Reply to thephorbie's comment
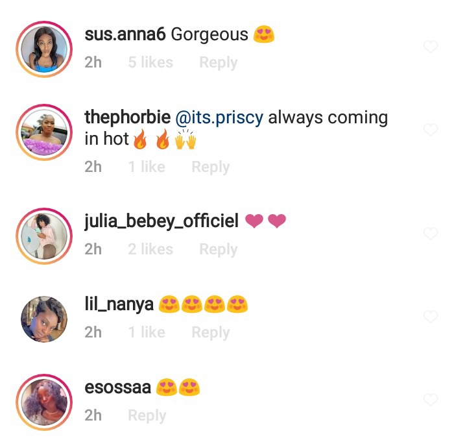Viewport: 467px width, 440px height. point(211,167)
